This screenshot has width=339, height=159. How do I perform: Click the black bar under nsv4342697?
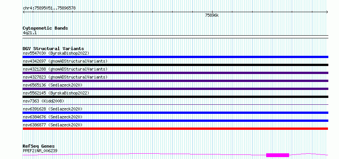(175, 65)
